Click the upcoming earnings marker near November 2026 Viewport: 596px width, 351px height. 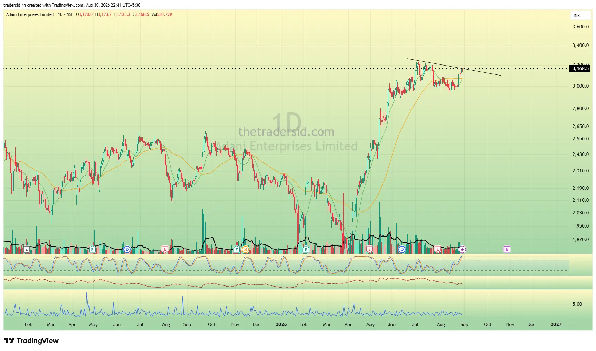(507, 249)
